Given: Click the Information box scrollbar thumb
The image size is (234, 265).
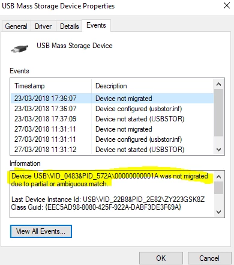Looking at the screenshot, I should click(x=219, y=188).
